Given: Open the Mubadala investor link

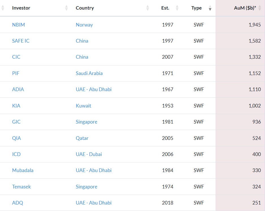Looking at the screenshot, I should tap(23, 170).
